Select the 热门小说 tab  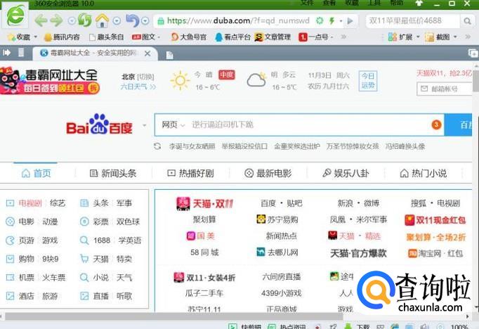tap(423, 174)
